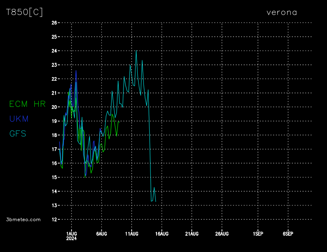The width and height of the screenshot is (327, 252).
Task: Select the 20 label on the y-axis
Action: [54, 107]
